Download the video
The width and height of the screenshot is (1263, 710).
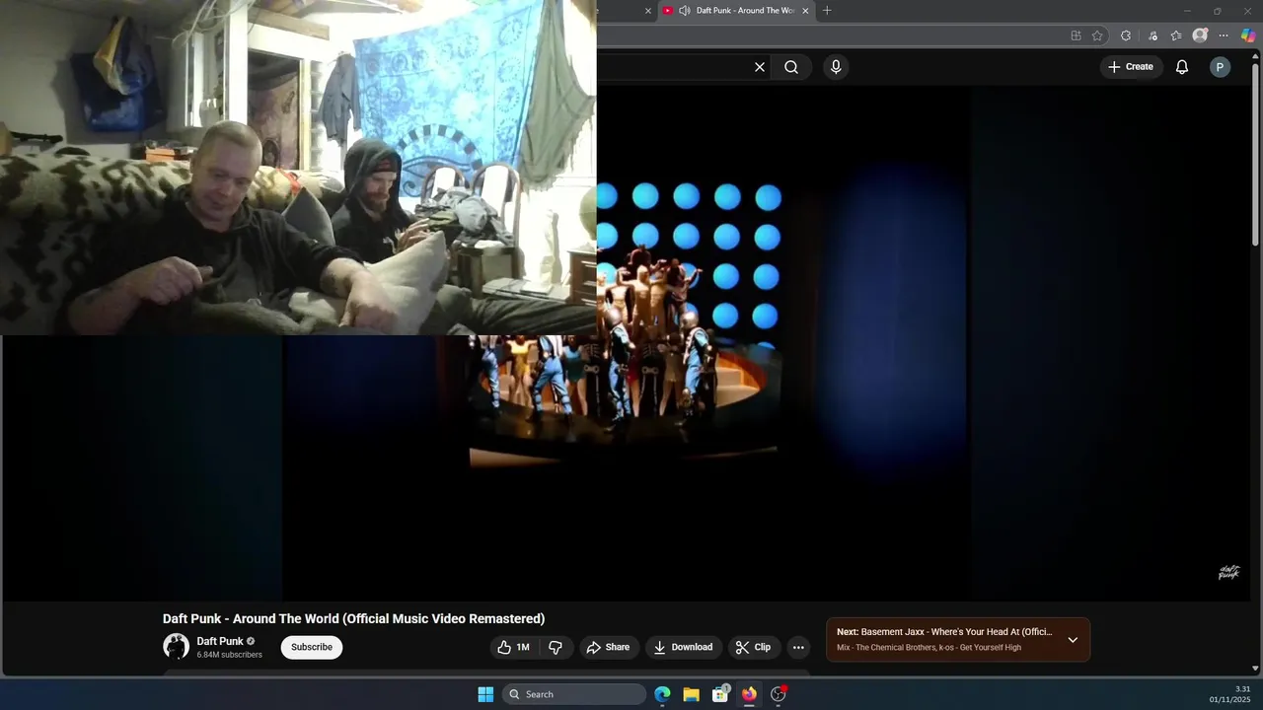point(683,648)
